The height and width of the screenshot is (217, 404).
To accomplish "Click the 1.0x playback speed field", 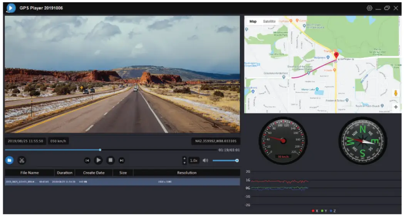I will pyautogui.click(x=194, y=161).
